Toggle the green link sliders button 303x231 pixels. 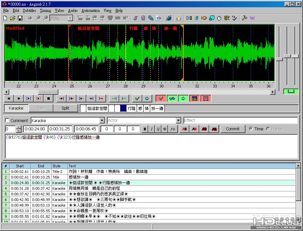[291, 91]
